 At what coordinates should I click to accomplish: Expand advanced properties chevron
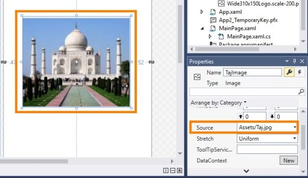246,171
